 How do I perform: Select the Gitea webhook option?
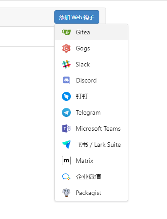[91, 32]
